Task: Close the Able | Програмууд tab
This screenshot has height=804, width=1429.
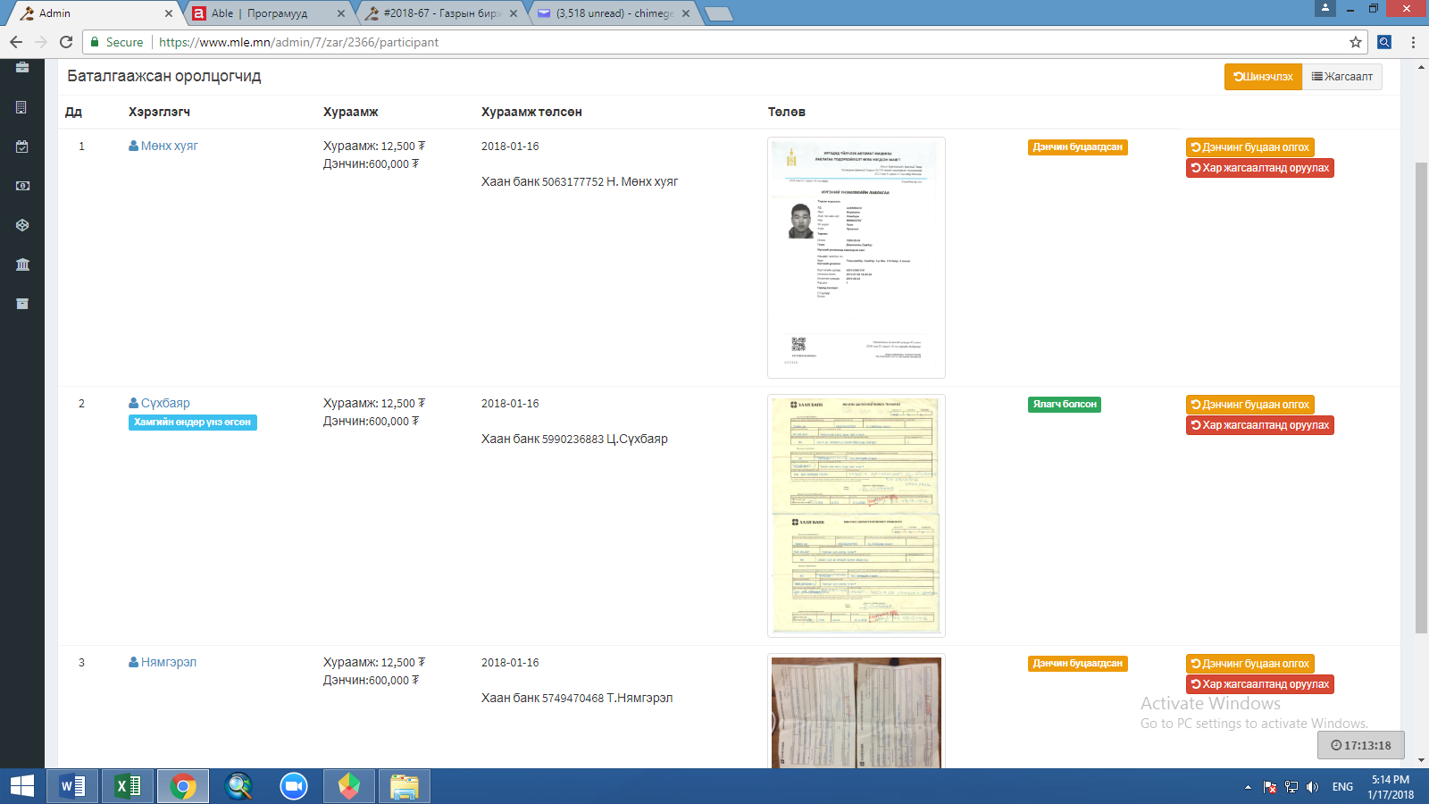Action: pos(341,13)
